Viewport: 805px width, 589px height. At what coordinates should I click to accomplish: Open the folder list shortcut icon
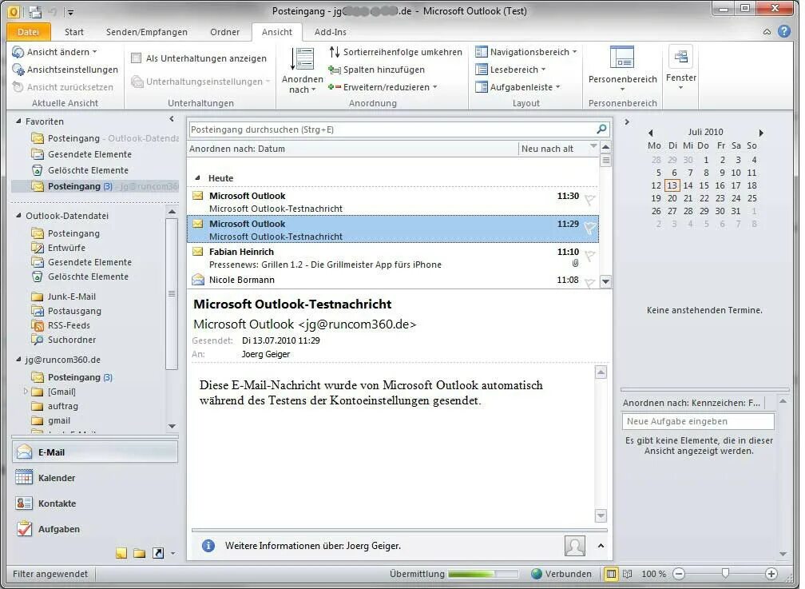tap(139, 553)
